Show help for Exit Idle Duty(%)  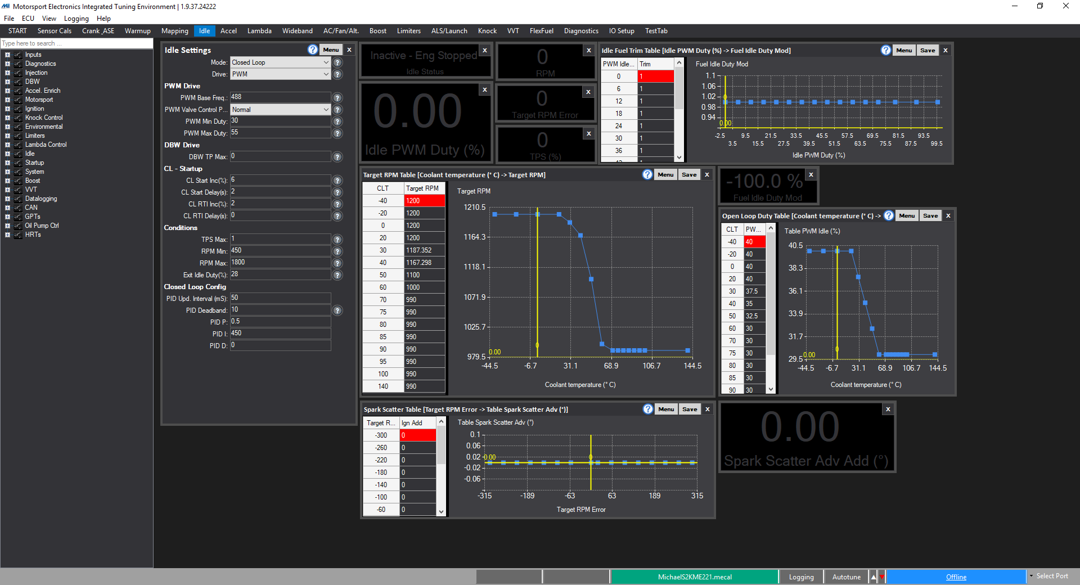[337, 275]
